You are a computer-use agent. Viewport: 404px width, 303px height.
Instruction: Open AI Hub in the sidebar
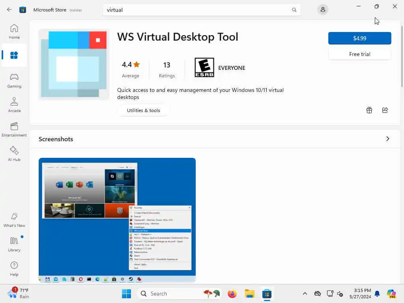coord(14,154)
